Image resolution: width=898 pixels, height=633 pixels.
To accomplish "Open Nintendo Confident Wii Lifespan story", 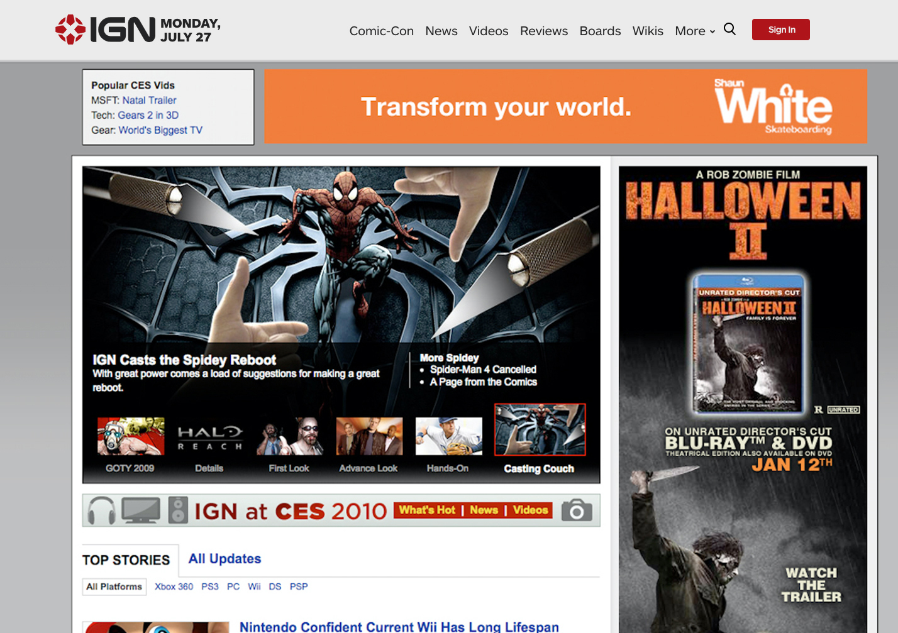I will pyautogui.click(x=399, y=627).
